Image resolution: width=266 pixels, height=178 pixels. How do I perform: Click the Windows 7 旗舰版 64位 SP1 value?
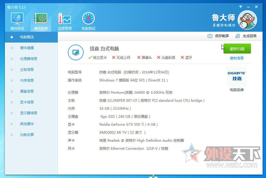pos(133,80)
